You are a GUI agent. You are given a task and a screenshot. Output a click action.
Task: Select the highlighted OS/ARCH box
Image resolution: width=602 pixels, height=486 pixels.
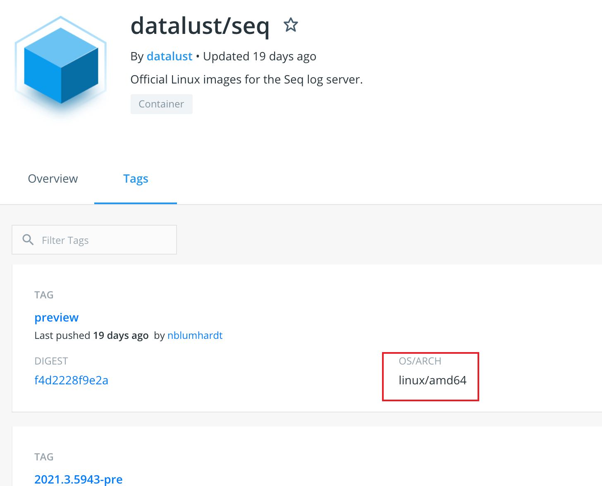[x=430, y=376]
